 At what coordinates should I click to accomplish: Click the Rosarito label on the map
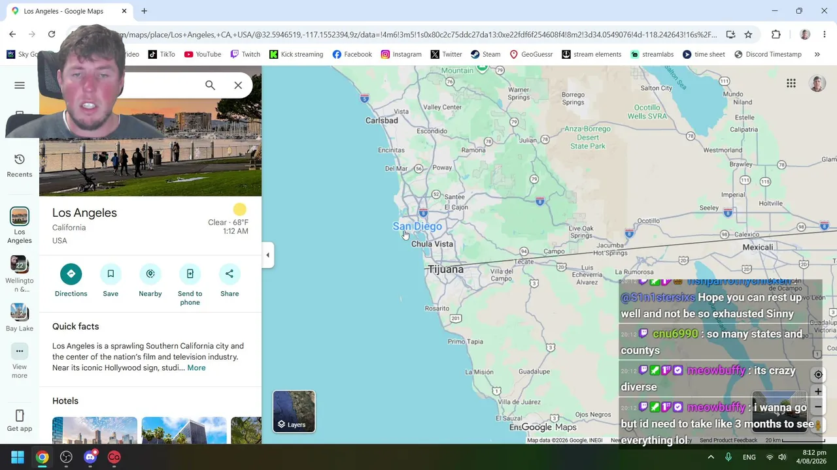pyautogui.click(x=437, y=308)
